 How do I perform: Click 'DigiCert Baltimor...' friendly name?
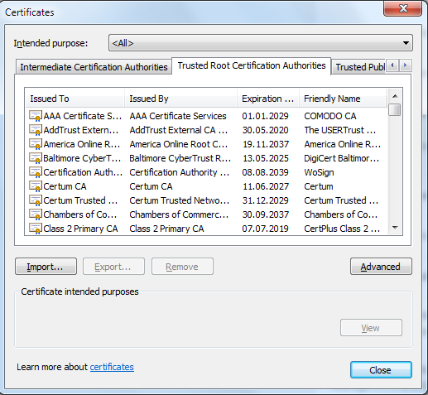pos(342,158)
